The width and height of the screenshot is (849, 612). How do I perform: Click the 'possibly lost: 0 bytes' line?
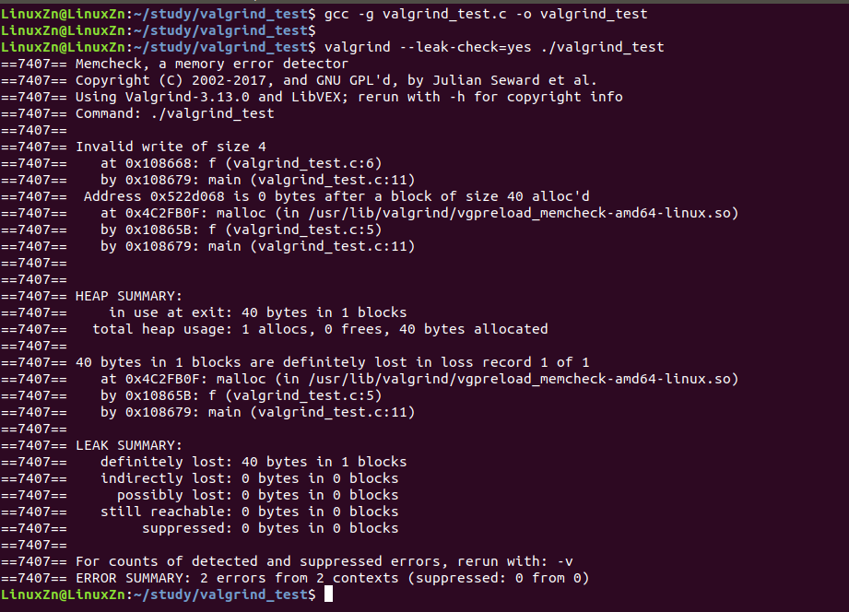[x=257, y=495]
